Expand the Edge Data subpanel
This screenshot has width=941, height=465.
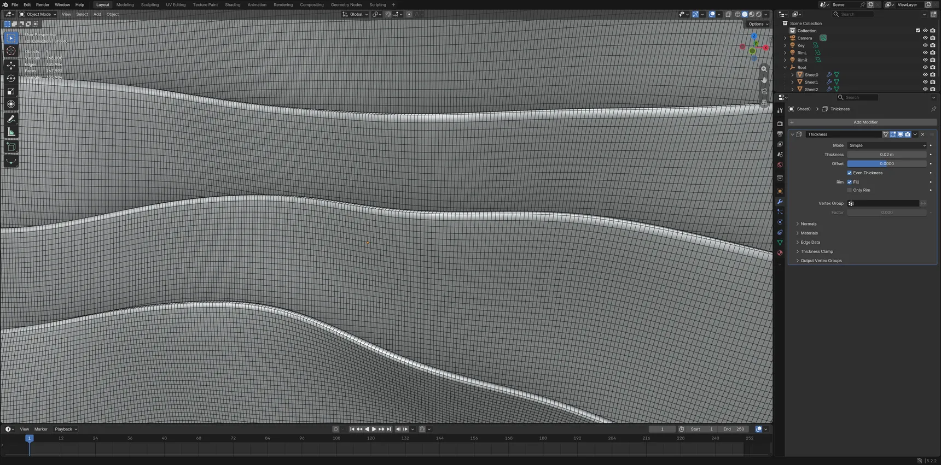[810, 243]
